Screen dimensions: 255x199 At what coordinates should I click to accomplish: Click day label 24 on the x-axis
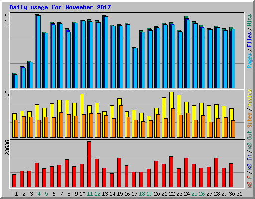click(187, 194)
